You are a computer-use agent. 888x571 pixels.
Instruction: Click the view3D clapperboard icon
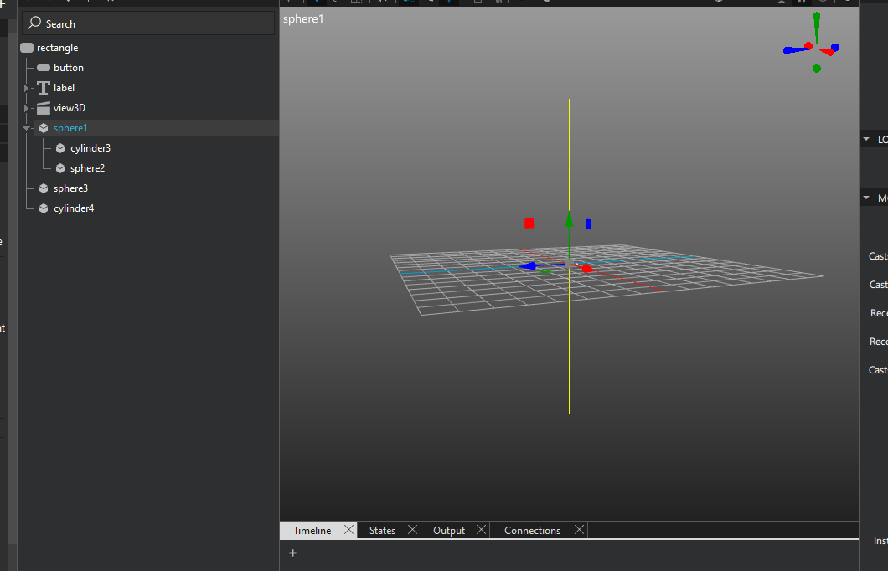point(44,108)
